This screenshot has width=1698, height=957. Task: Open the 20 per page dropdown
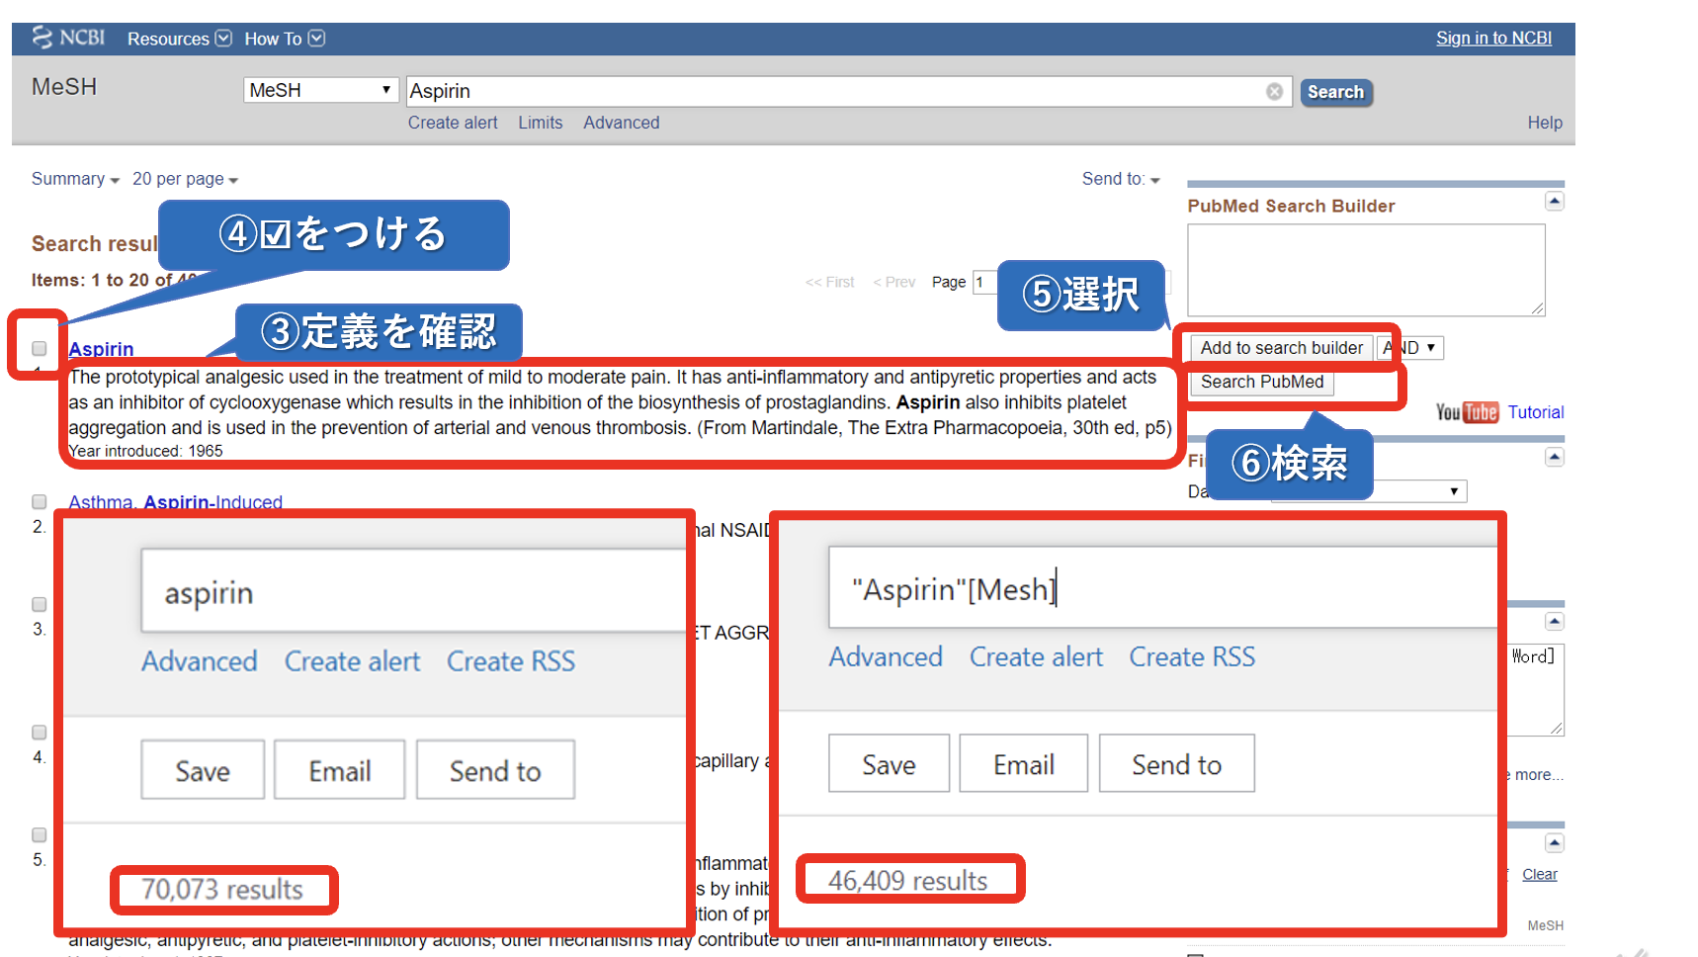[x=184, y=178]
